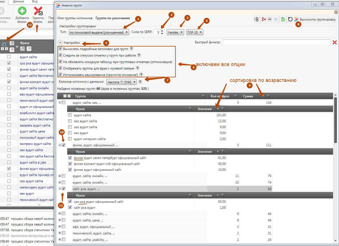Open the Вид ribbon tab
The width and height of the screenshot is (339, 246).
pos(35,2)
